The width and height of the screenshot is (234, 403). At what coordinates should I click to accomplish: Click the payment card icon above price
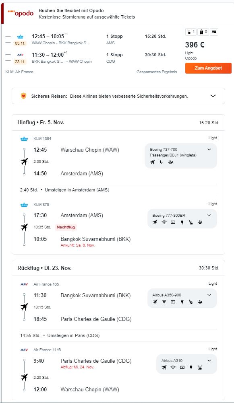(x=214, y=32)
